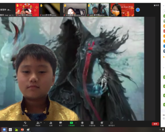Screen dimensions: 165x132
Task: Open the colorful paint-like taskbar icon
Action: point(28,130)
